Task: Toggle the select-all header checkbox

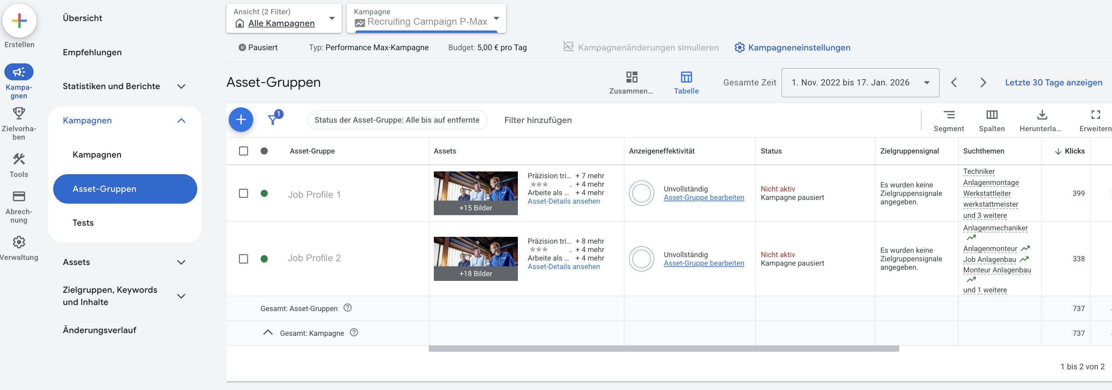Action: tap(243, 151)
